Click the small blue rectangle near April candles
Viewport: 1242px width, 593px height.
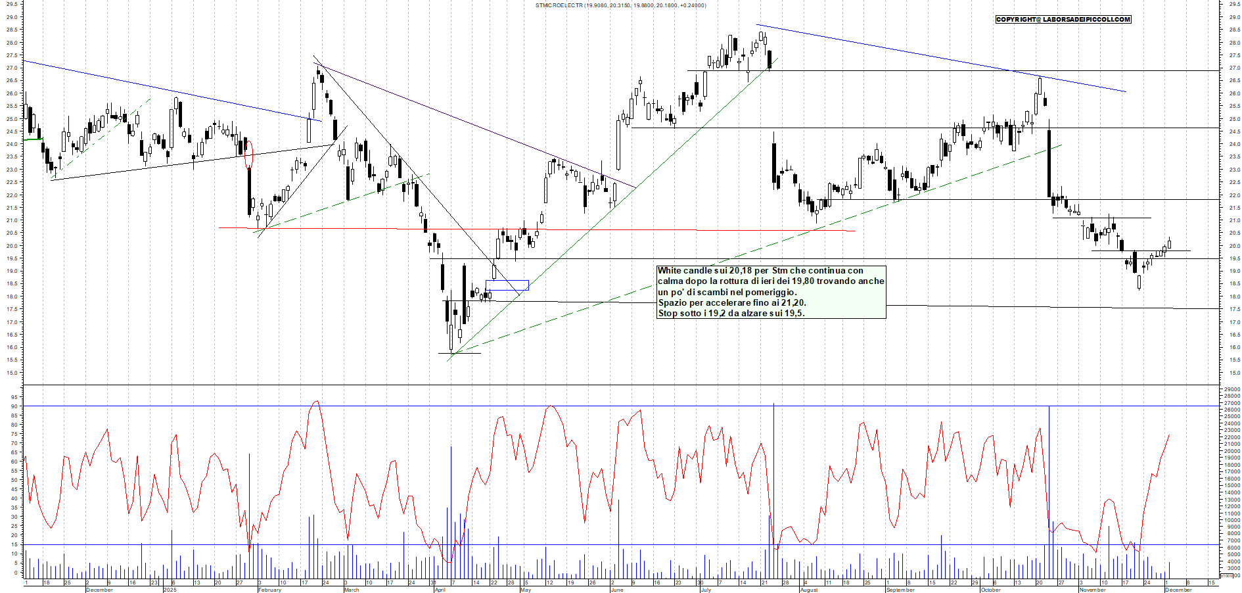coord(507,285)
